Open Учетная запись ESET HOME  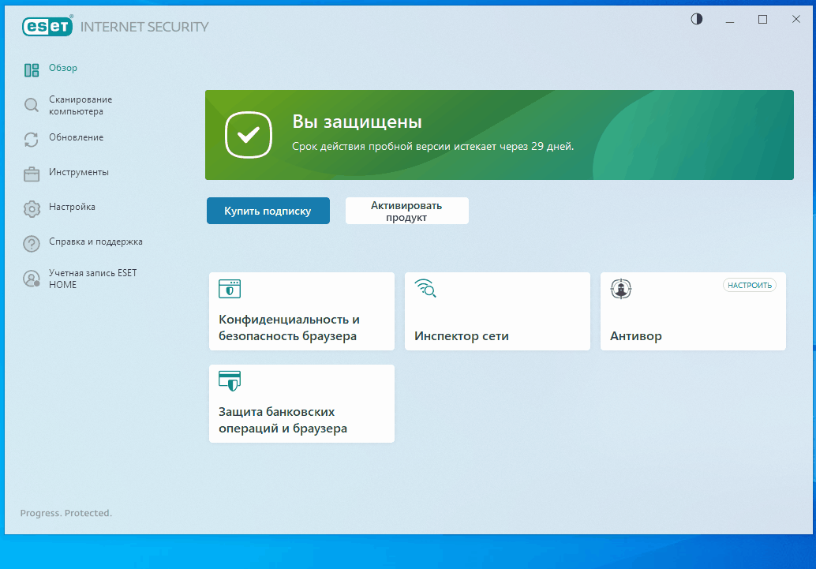tap(92, 279)
